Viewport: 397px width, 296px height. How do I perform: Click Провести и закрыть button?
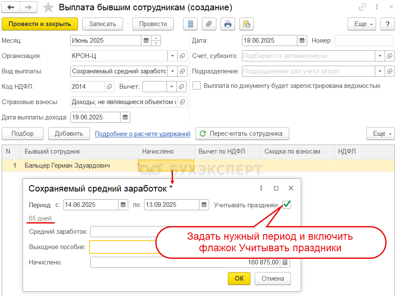tap(40, 24)
